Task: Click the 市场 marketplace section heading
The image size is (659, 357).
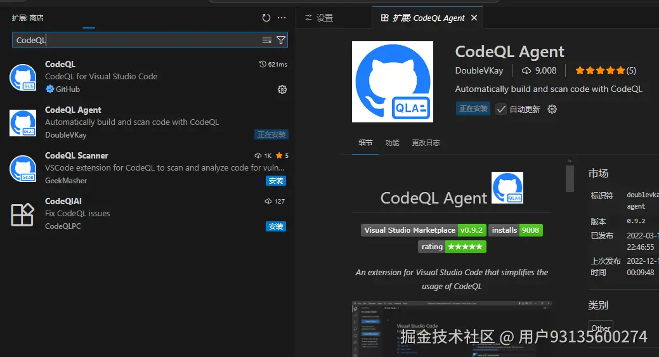Action: pos(598,173)
